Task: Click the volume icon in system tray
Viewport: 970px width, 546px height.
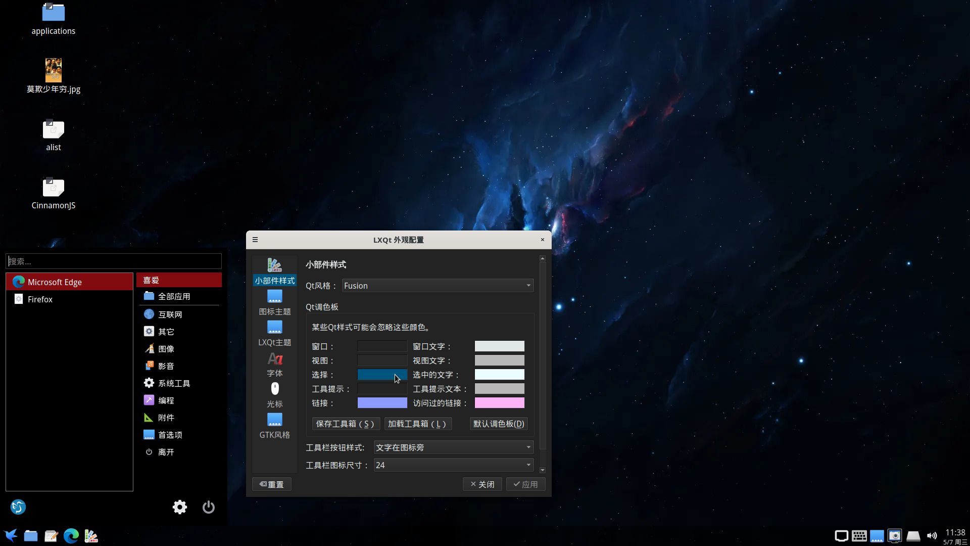Action: coord(932,536)
